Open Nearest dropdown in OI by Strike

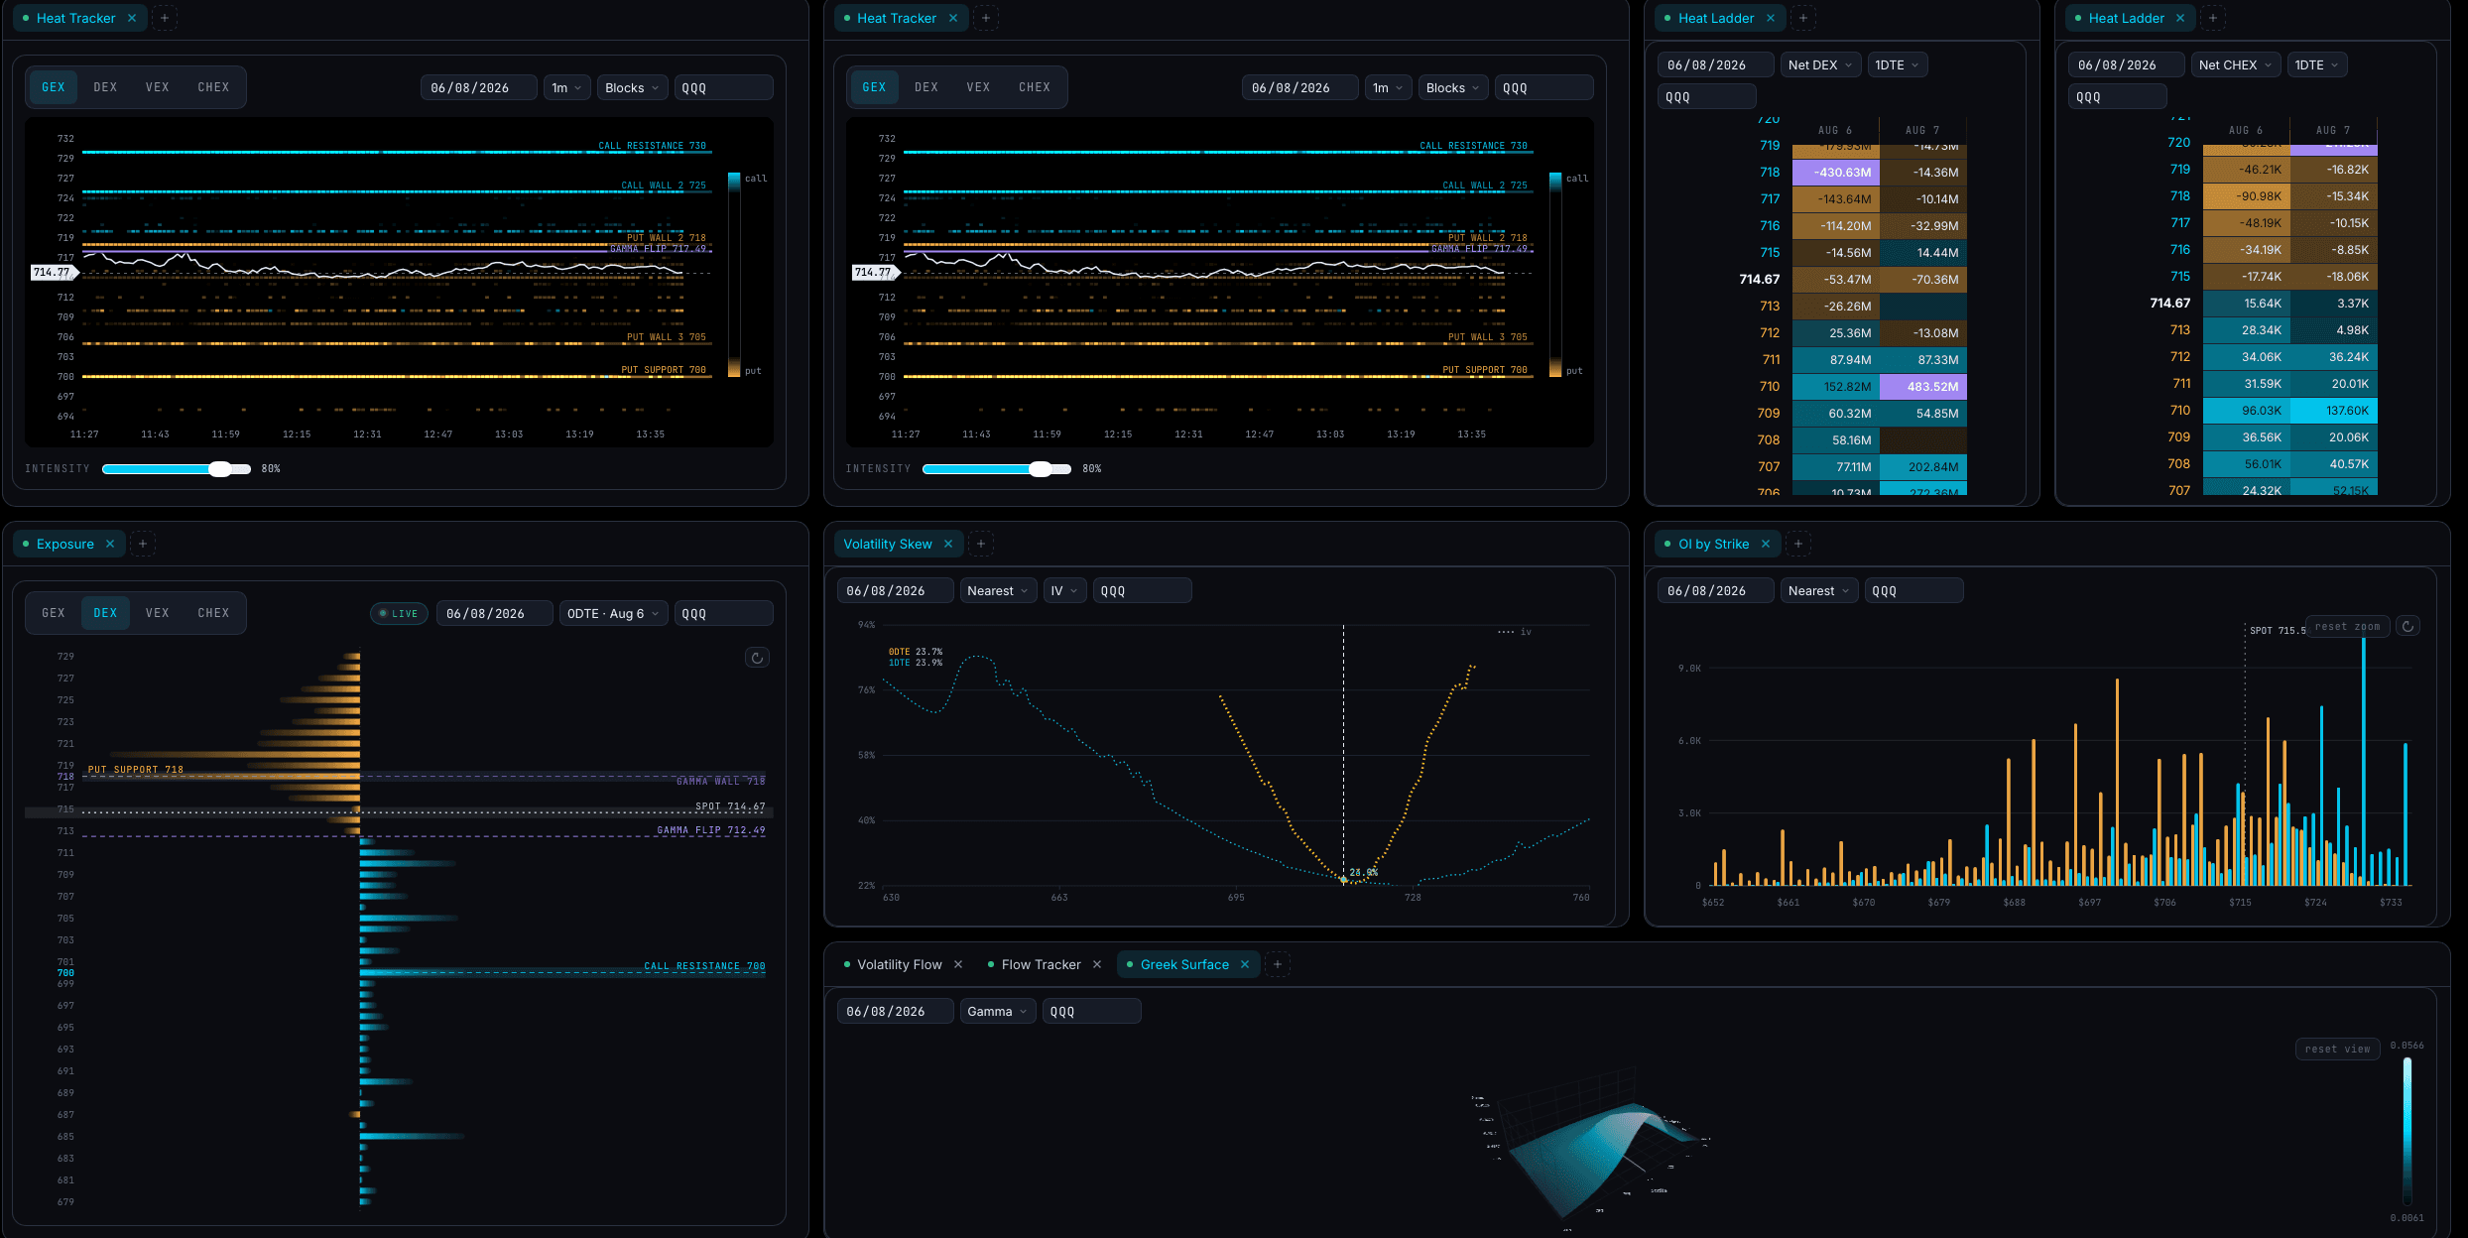pos(1819,590)
